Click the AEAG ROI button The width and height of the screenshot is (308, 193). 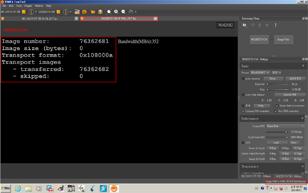[295, 79]
